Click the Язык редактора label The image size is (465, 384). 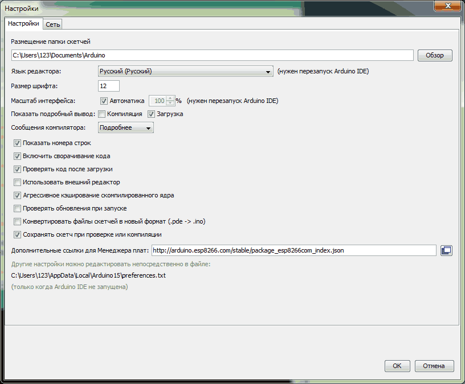36,71
